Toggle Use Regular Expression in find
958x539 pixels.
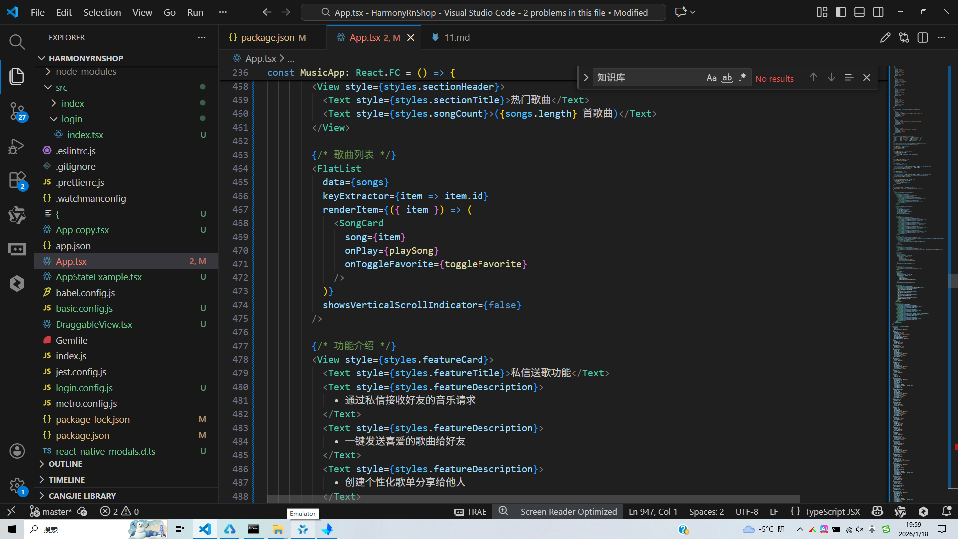pos(743,78)
